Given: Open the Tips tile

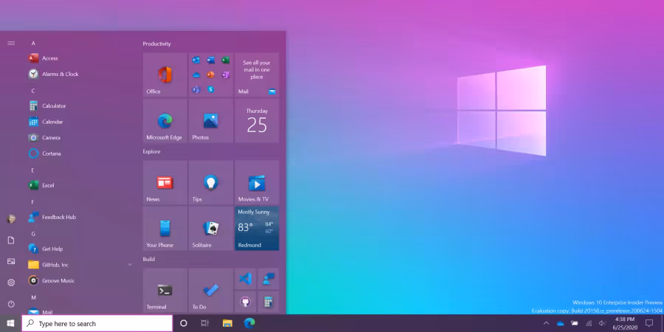Looking at the screenshot, I should click(211, 182).
